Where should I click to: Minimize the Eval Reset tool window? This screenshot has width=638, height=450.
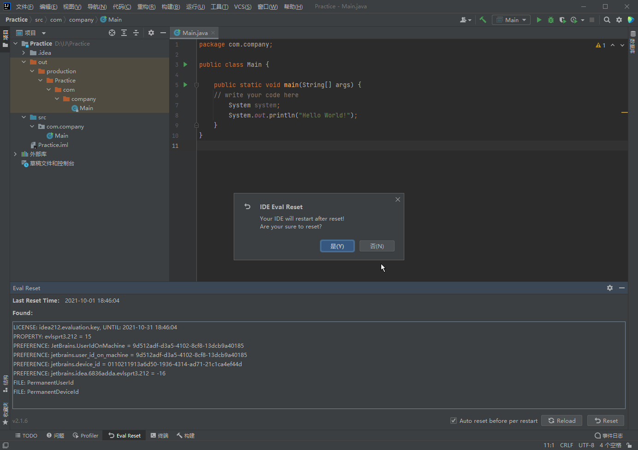point(622,288)
